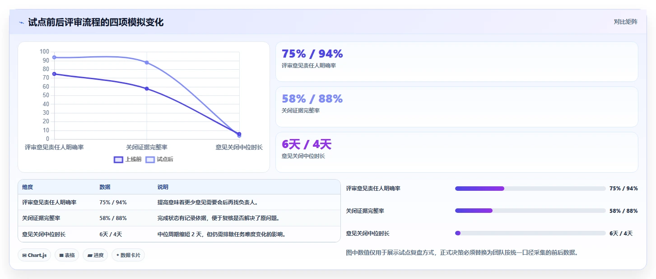This screenshot has height=279, width=656.
Task: Click the 数据卡片 chip
Action: (x=128, y=255)
